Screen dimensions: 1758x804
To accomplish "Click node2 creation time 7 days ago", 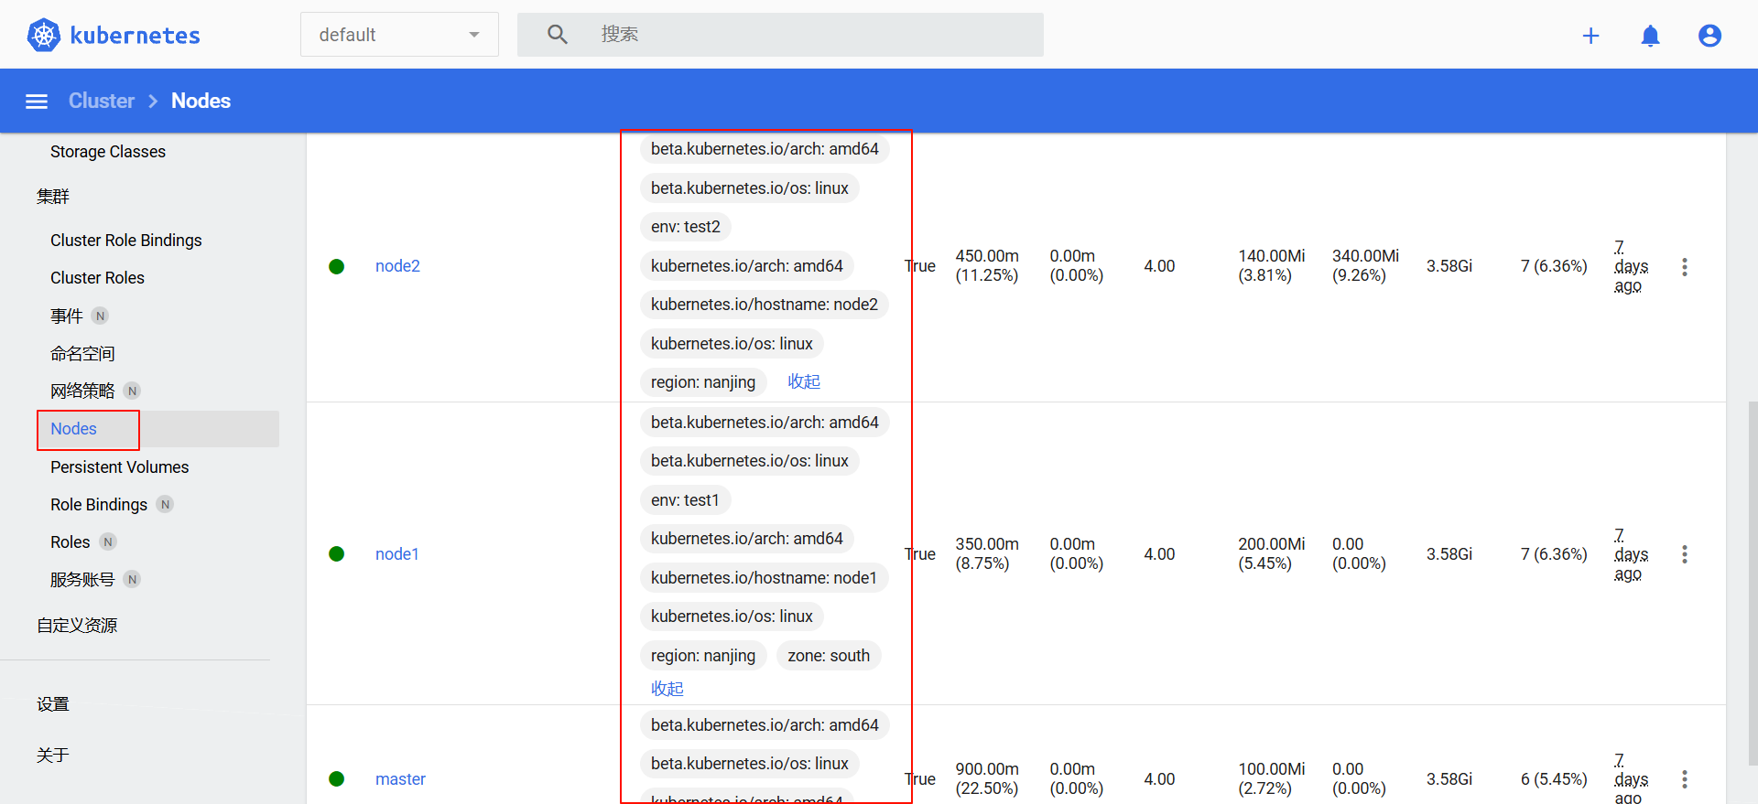I will 1631,267.
